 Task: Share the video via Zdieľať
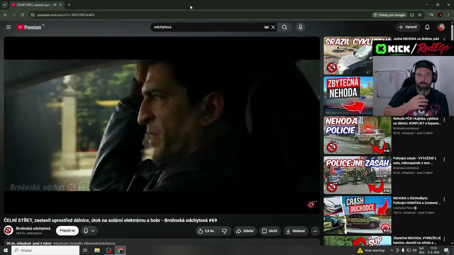coord(245,231)
